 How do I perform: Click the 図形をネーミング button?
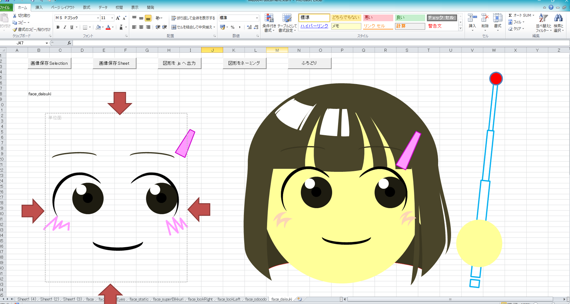pyautogui.click(x=244, y=63)
